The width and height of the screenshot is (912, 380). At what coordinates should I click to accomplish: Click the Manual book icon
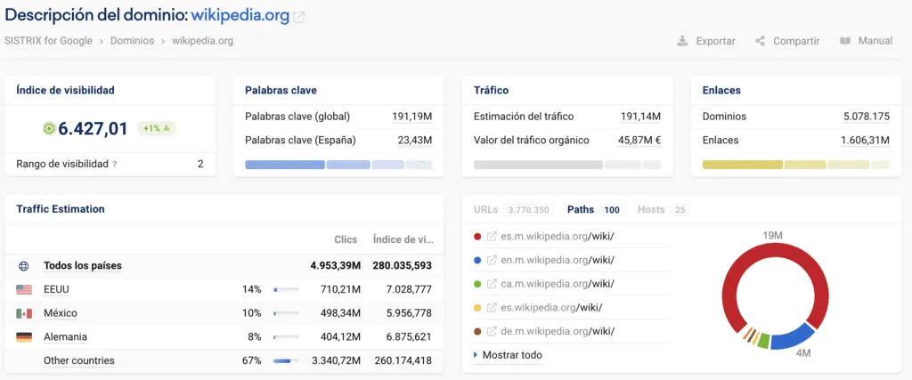point(845,41)
